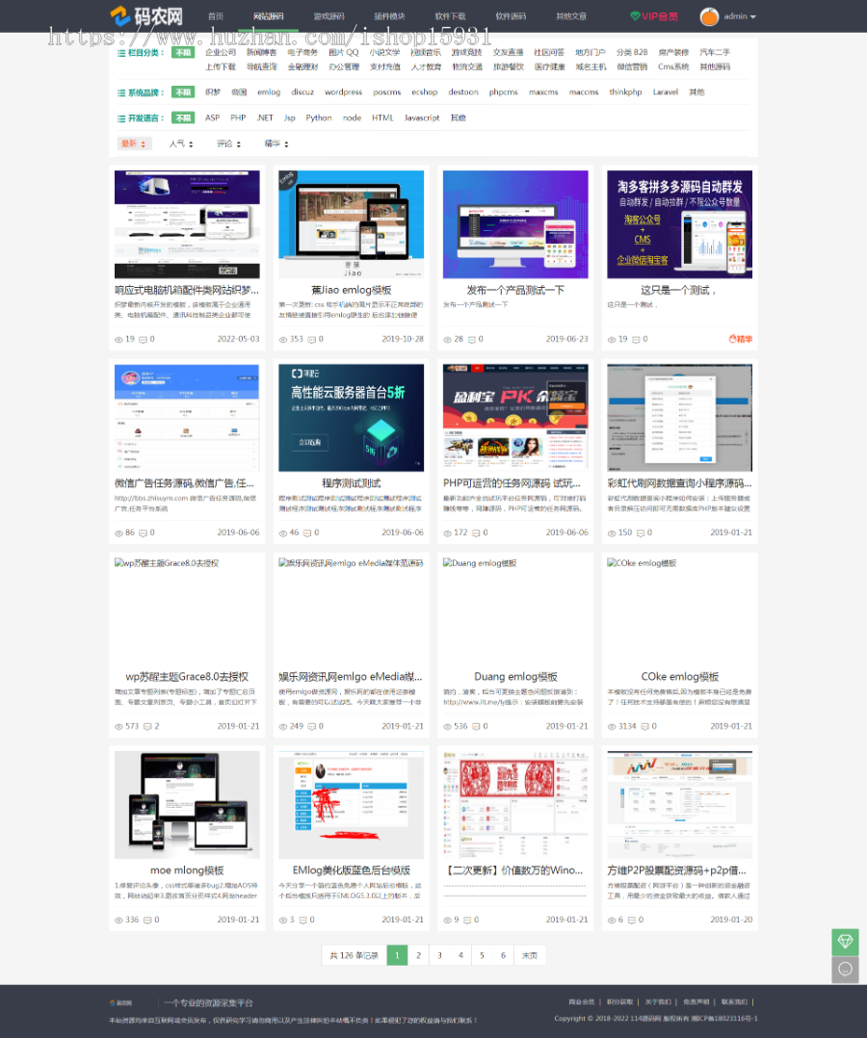Open the 游戏源码 nav item
The width and height of the screenshot is (867, 1038).
328,15
